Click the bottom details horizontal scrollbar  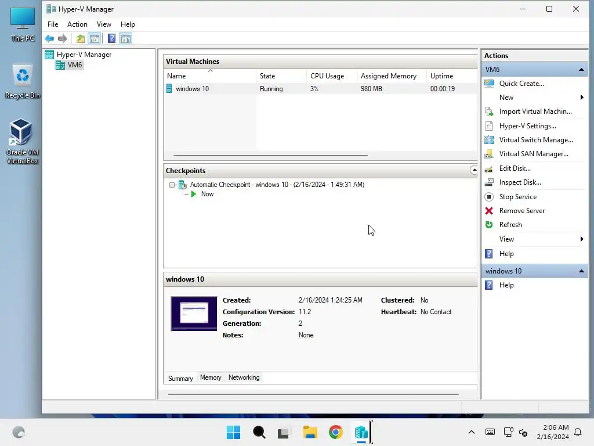coord(313,394)
